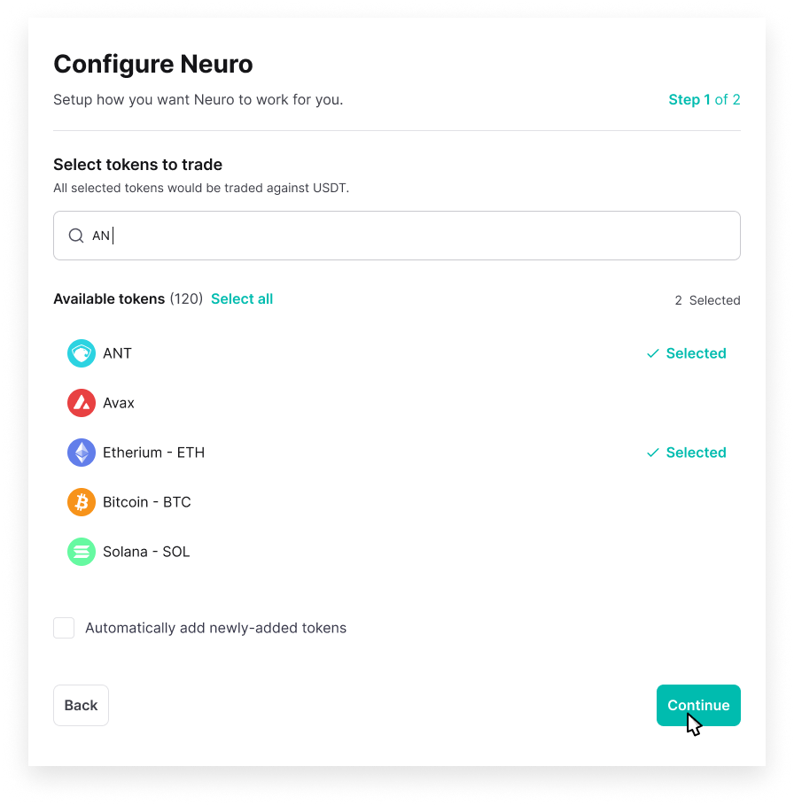794x805 pixels.
Task: Click the Avax token icon
Action: pos(81,402)
